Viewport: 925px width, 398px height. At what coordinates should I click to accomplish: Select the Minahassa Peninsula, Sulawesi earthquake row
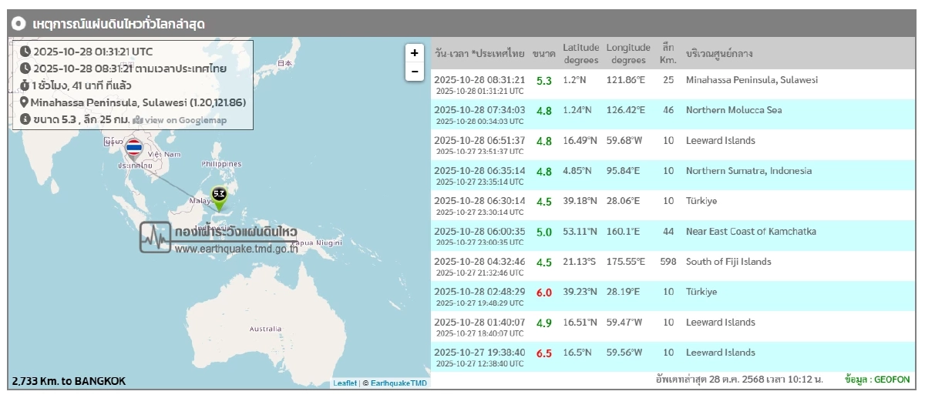tap(671, 85)
